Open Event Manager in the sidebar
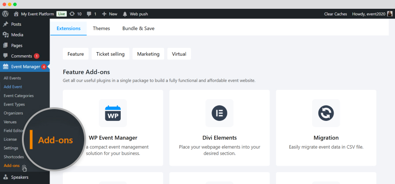 [25, 67]
